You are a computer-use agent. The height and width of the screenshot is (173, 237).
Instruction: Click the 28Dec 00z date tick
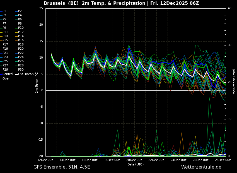pos(223,160)
